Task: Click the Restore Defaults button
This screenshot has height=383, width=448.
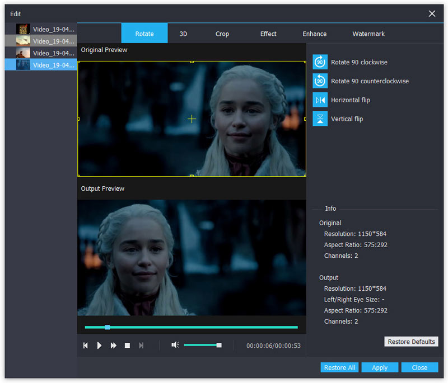Action: [x=411, y=342]
